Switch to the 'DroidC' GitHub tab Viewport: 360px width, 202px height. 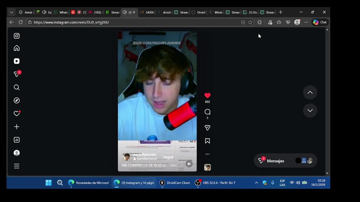click(199, 12)
